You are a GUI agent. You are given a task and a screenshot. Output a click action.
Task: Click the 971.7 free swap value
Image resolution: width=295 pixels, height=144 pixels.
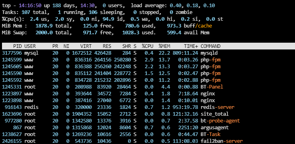tap(90, 33)
